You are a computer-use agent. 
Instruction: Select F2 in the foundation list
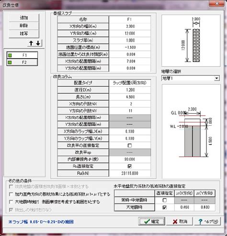tap(22, 62)
